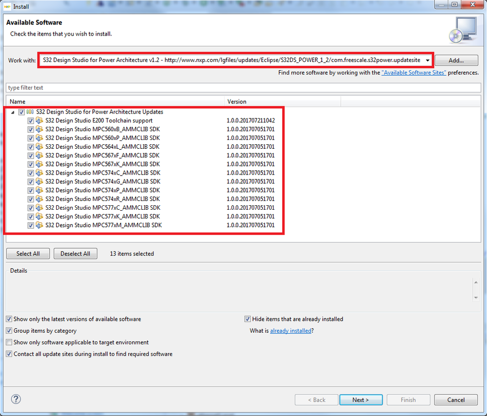Click the feature icon of MPC574xR_AMMCLIB SDK
This screenshot has width=487, height=416.
coord(39,199)
